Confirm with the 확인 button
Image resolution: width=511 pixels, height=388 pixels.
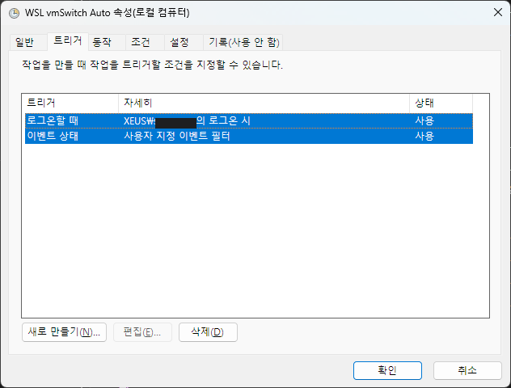[387, 370]
